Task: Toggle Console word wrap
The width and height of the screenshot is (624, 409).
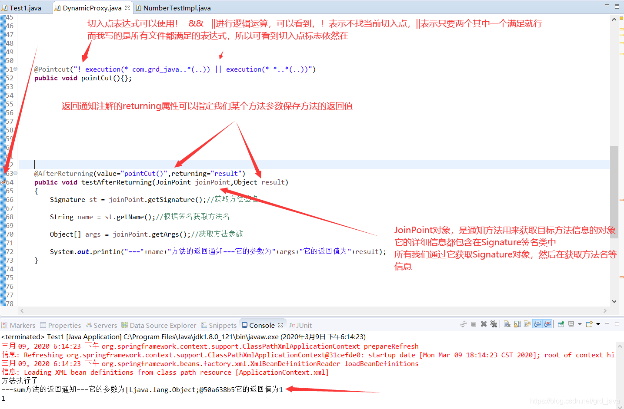Action: pyautogui.click(x=527, y=324)
